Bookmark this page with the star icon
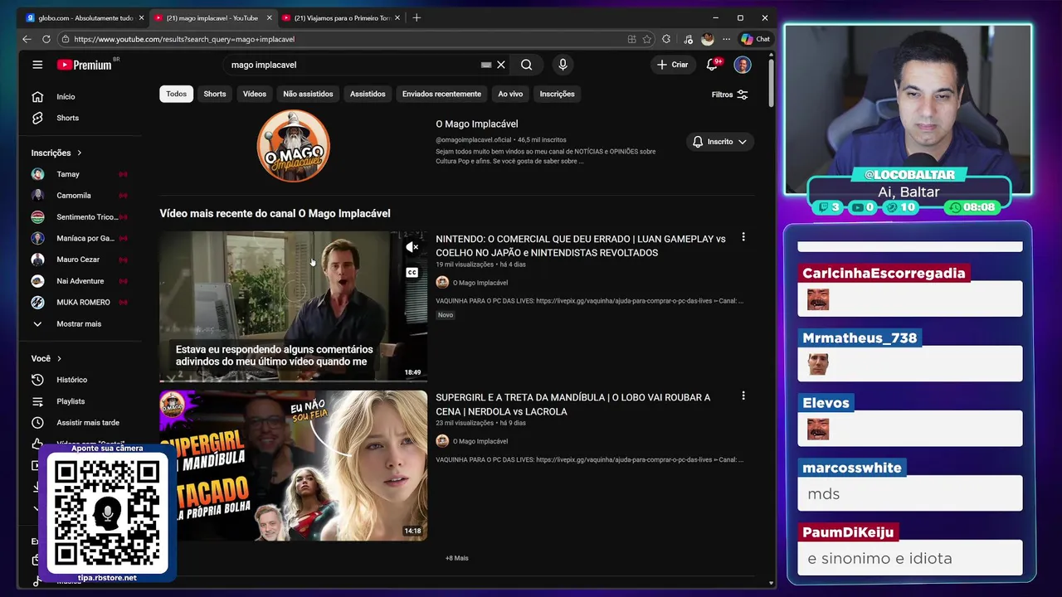The width and height of the screenshot is (1062, 597). click(646, 39)
